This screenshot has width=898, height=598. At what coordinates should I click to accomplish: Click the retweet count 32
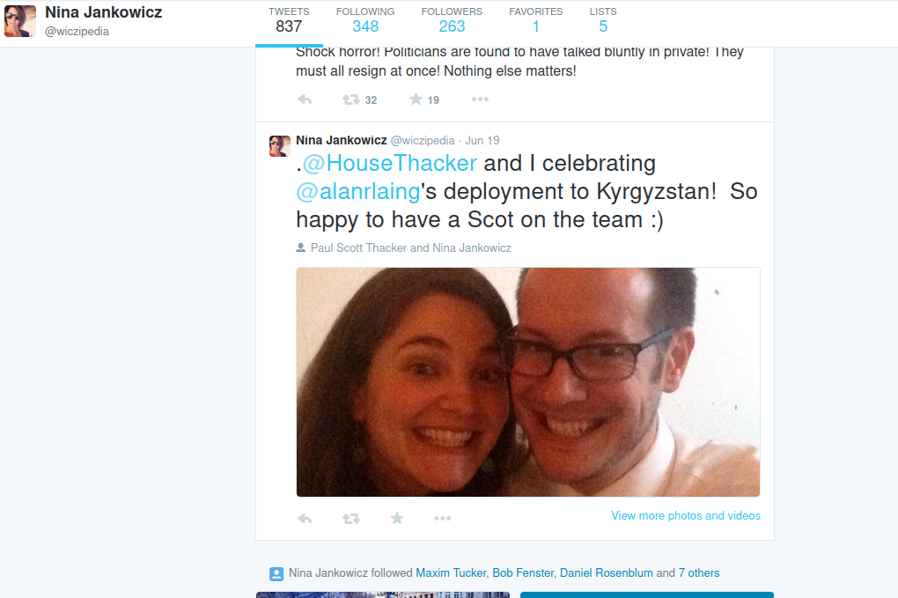372,100
